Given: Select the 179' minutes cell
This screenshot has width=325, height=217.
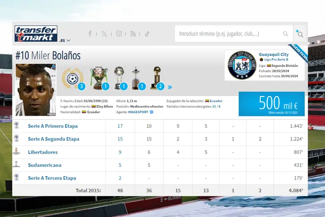Looking at the screenshot, I should point(291,178).
